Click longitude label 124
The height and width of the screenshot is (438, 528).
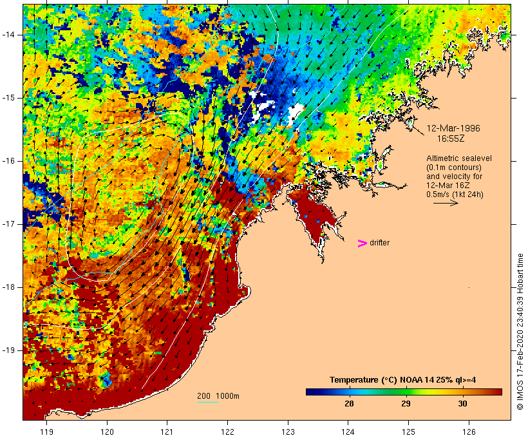(x=348, y=432)
